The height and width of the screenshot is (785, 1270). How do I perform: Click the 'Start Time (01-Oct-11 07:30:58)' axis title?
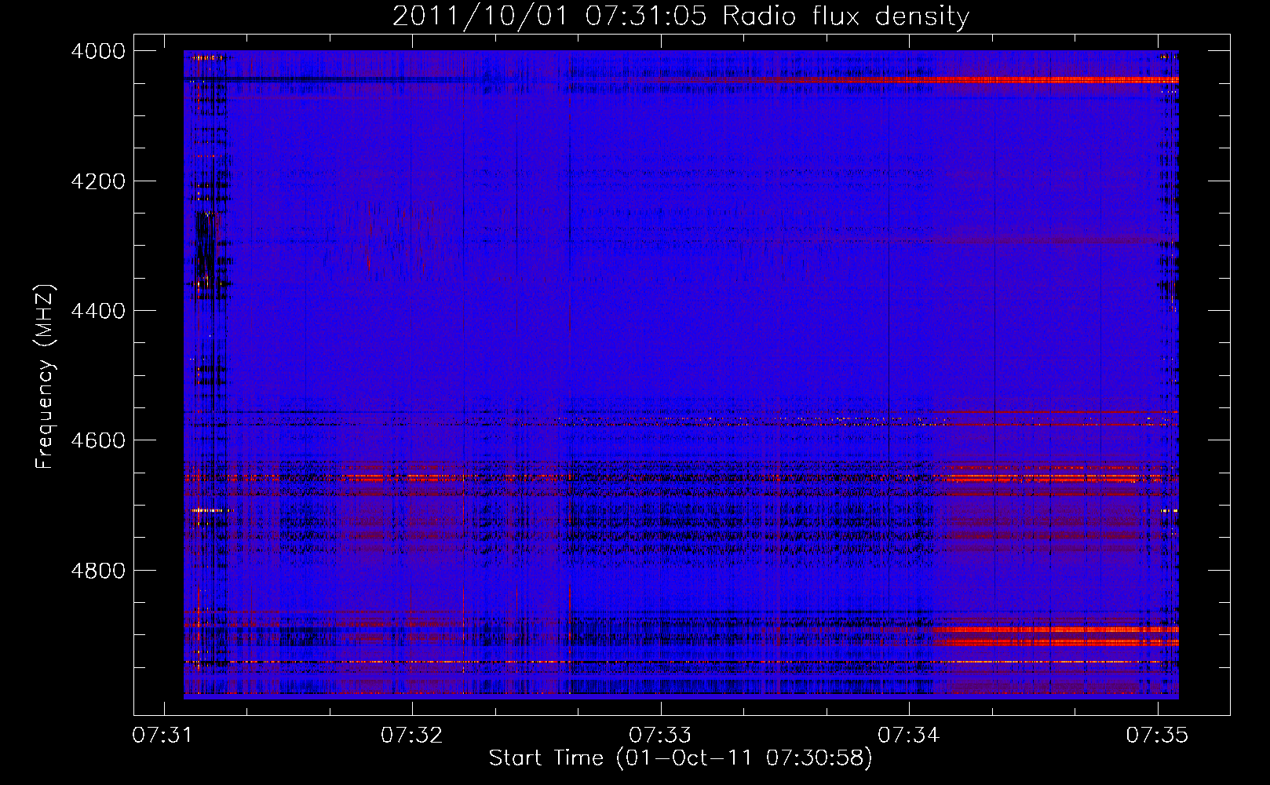pyautogui.click(x=681, y=758)
